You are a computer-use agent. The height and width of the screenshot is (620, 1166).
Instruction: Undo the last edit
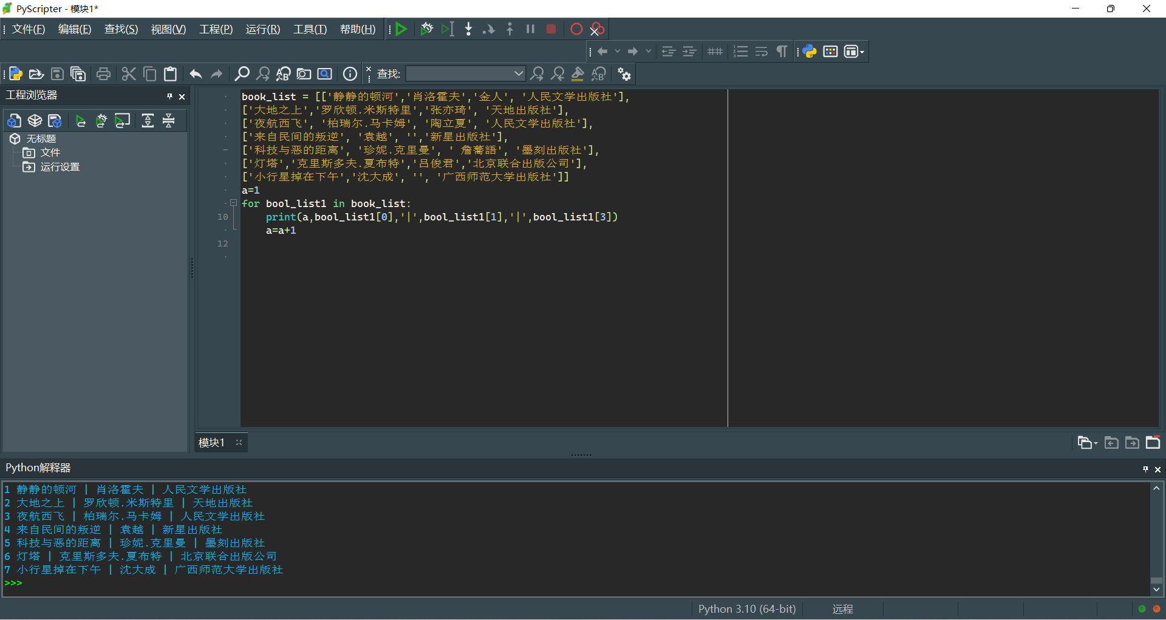[x=196, y=74]
